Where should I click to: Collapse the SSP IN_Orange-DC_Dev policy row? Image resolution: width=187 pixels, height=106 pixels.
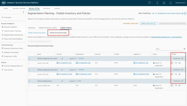point(29,59)
